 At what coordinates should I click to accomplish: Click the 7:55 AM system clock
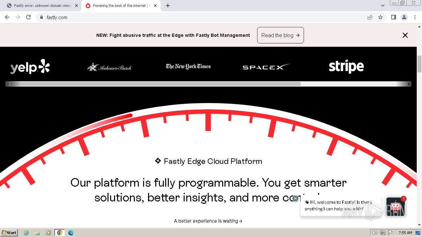pos(405,233)
